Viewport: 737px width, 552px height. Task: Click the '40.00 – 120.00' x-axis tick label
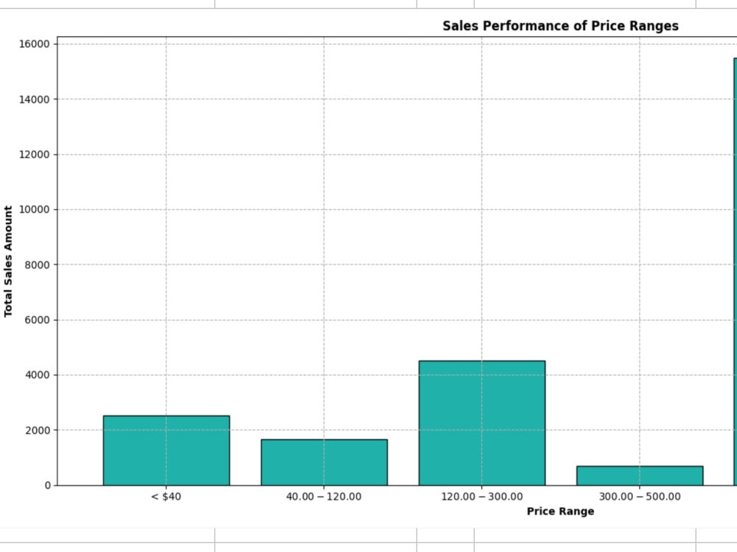(x=324, y=497)
